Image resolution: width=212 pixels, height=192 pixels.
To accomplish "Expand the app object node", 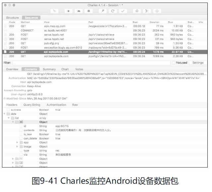I will [x=17, y=143].
